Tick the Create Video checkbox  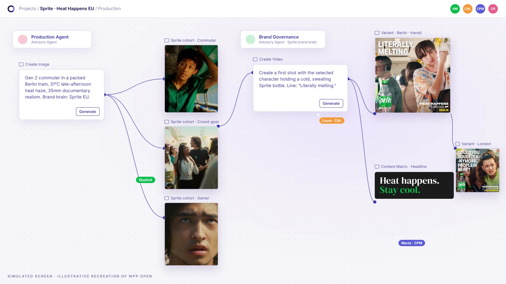pos(255,59)
